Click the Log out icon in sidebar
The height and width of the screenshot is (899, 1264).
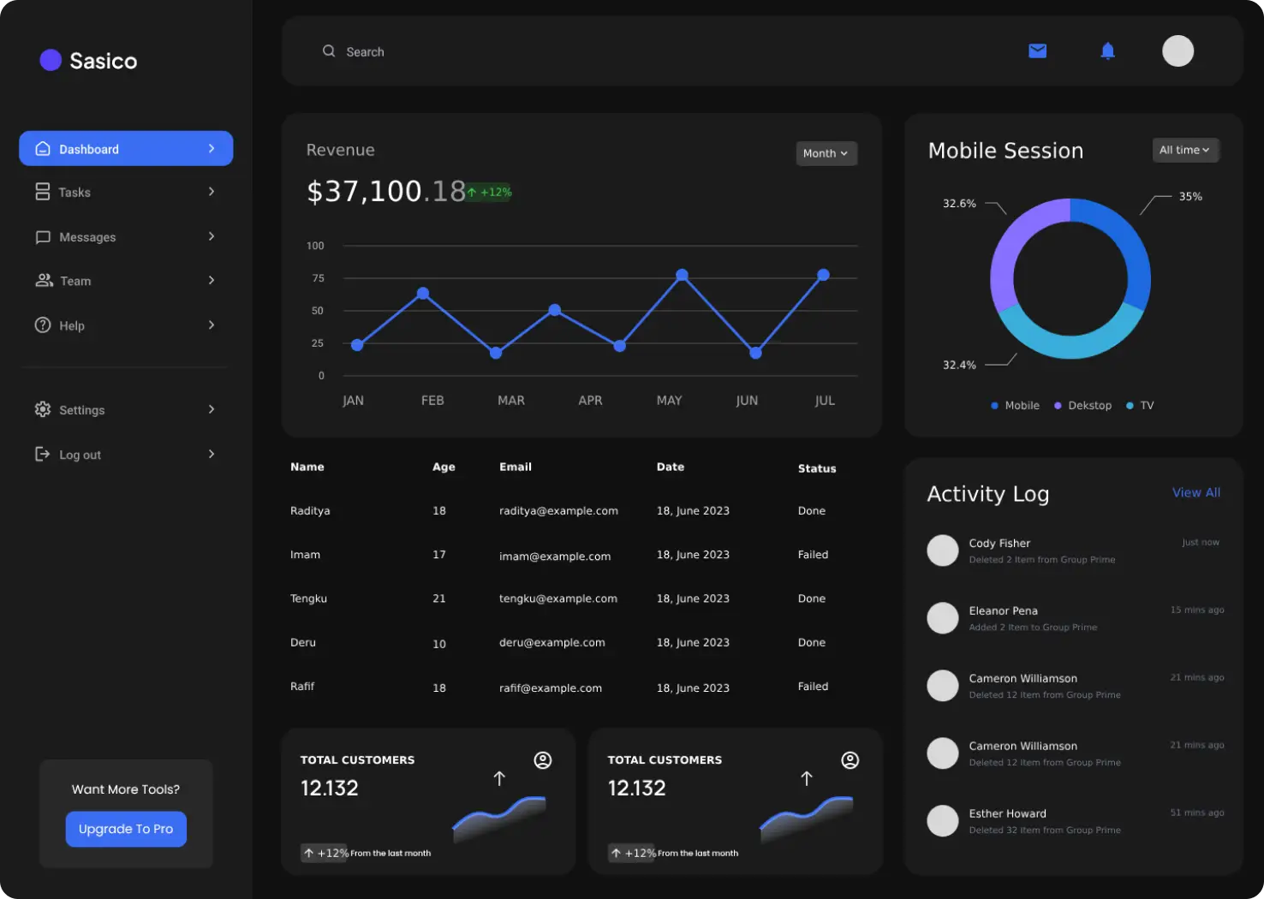click(42, 454)
